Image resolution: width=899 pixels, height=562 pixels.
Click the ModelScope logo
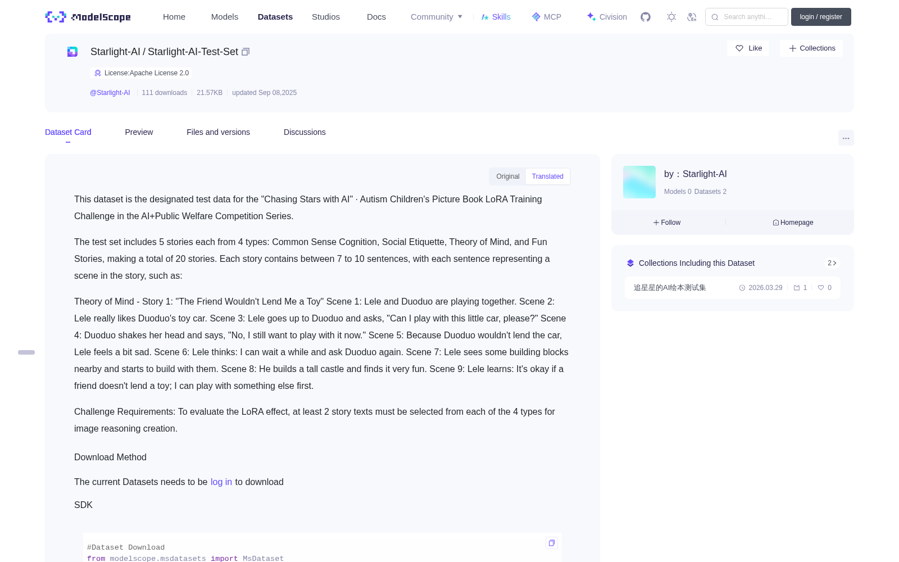tap(88, 17)
